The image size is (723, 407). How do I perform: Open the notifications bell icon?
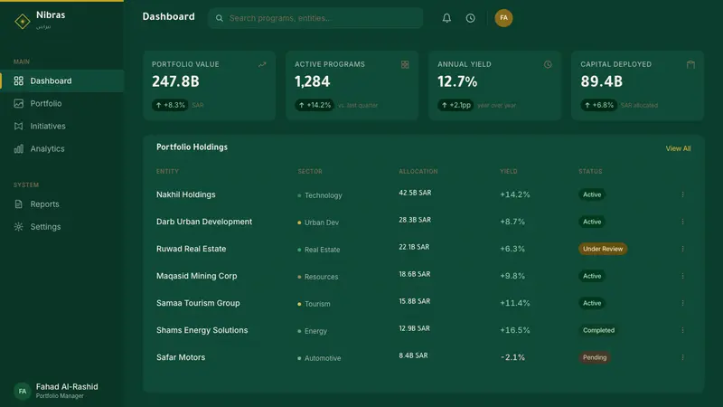446,18
